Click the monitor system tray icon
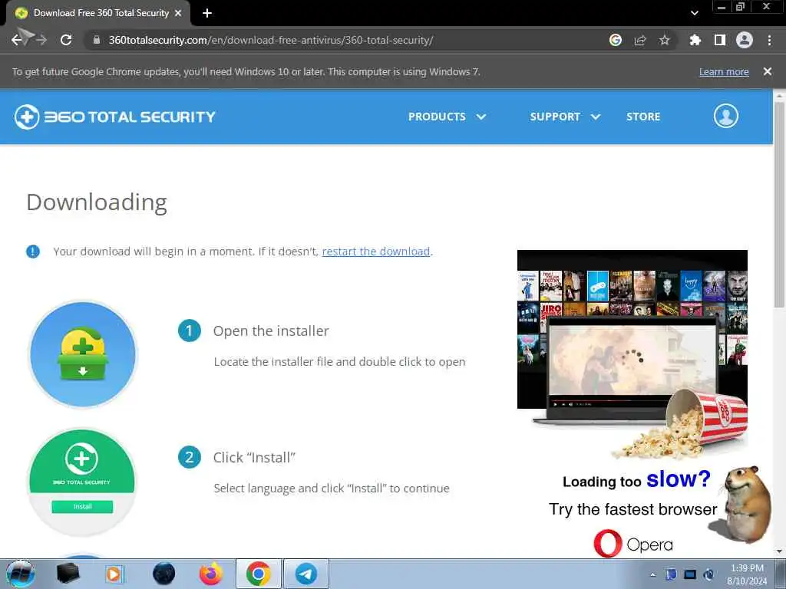 (690, 574)
